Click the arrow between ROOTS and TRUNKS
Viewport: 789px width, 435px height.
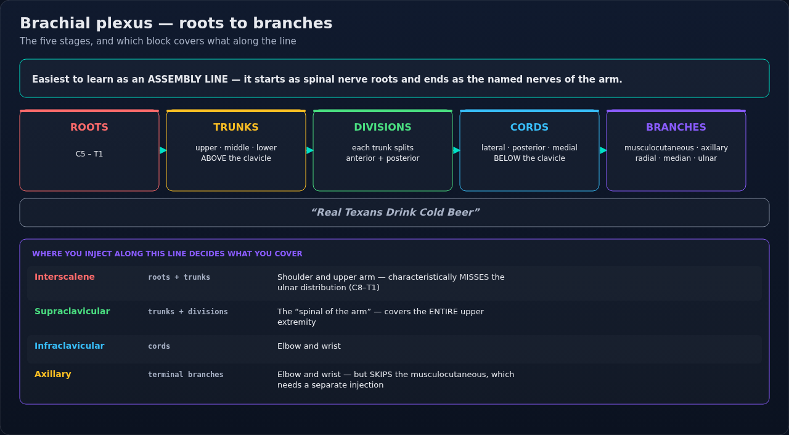point(163,150)
